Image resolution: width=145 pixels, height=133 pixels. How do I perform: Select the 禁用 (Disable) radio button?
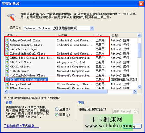(57, 115)
